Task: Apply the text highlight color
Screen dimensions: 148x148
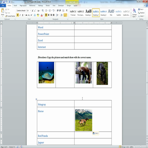Action: pos(38,15)
